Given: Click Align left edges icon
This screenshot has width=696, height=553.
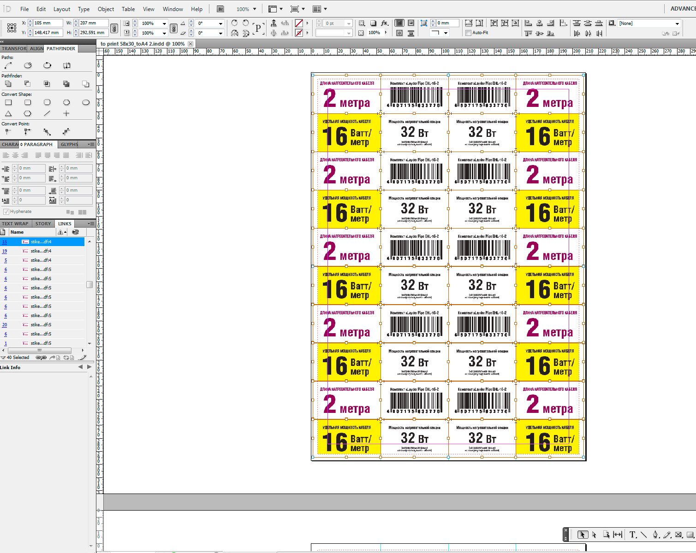Looking at the screenshot, I should click(529, 23).
